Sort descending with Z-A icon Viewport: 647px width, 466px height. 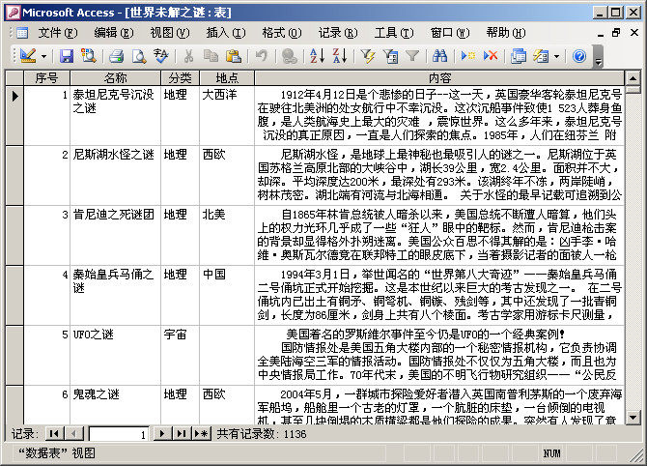point(340,56)
